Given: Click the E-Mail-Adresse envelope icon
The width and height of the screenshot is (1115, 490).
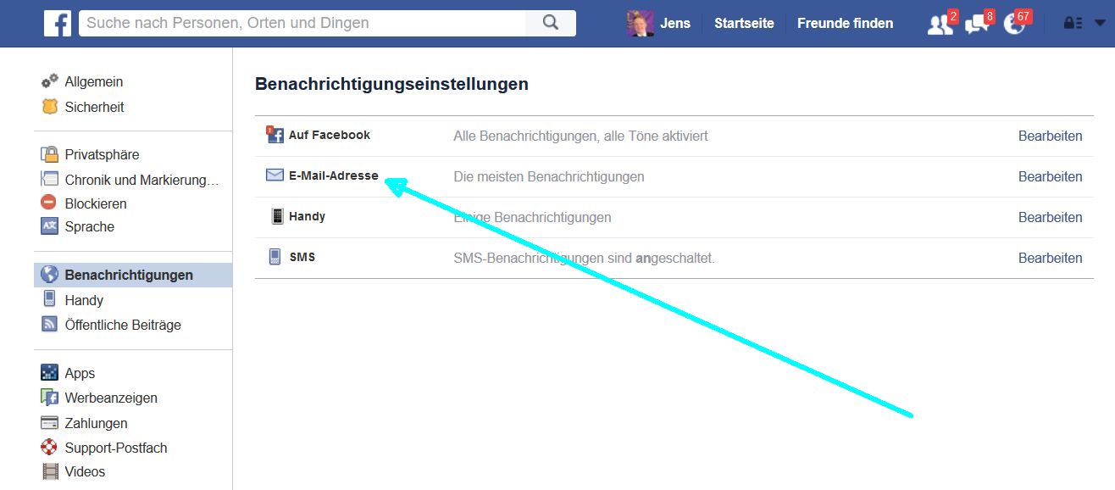Looking at the screenshot, I should pos(275,175).
